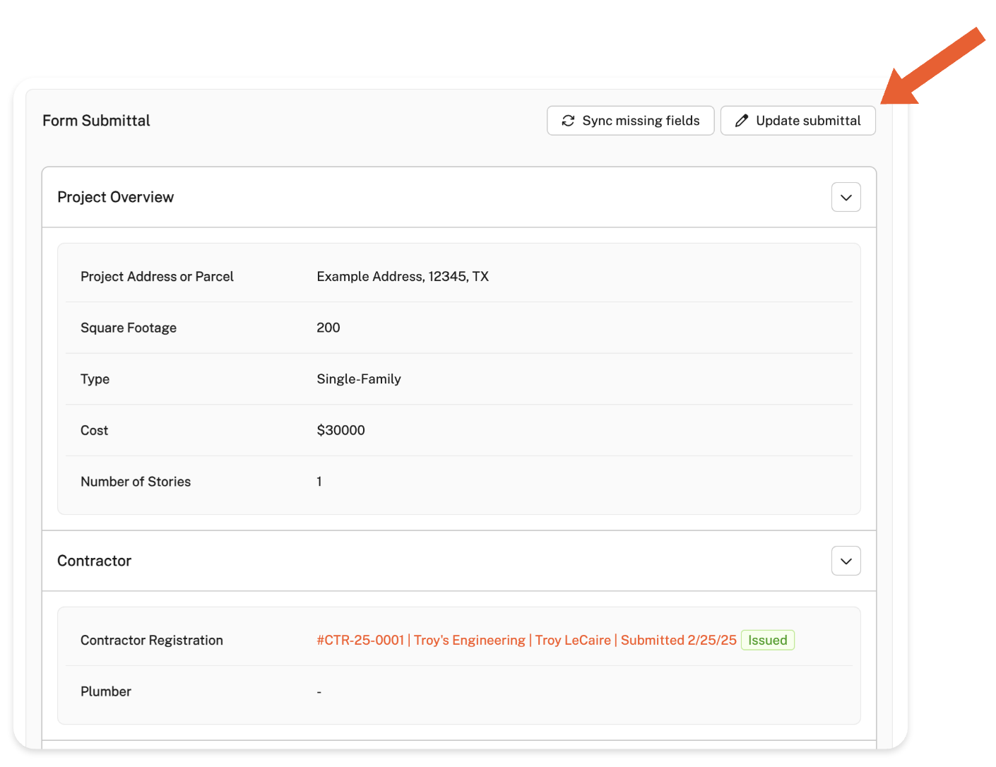Click the Contractor section heading

[94, 561]
